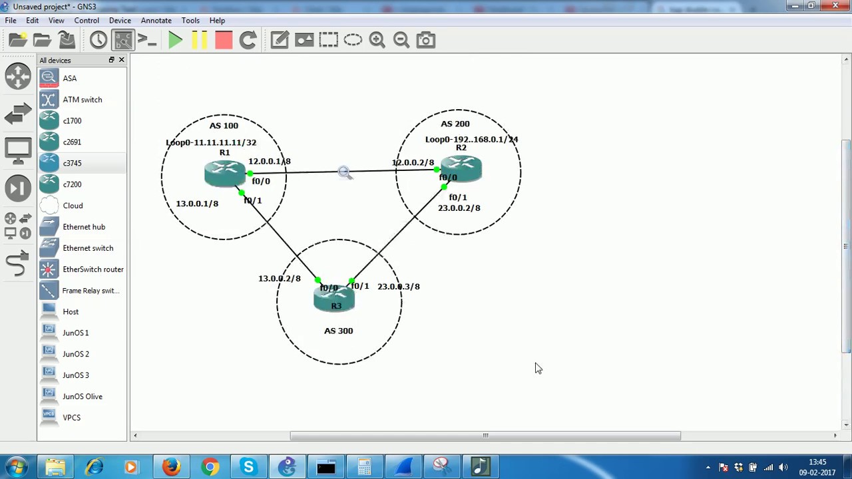Select JunOS 2 in the device list
The height and width of the screenshot is (479, 852).
pos(82,354)
